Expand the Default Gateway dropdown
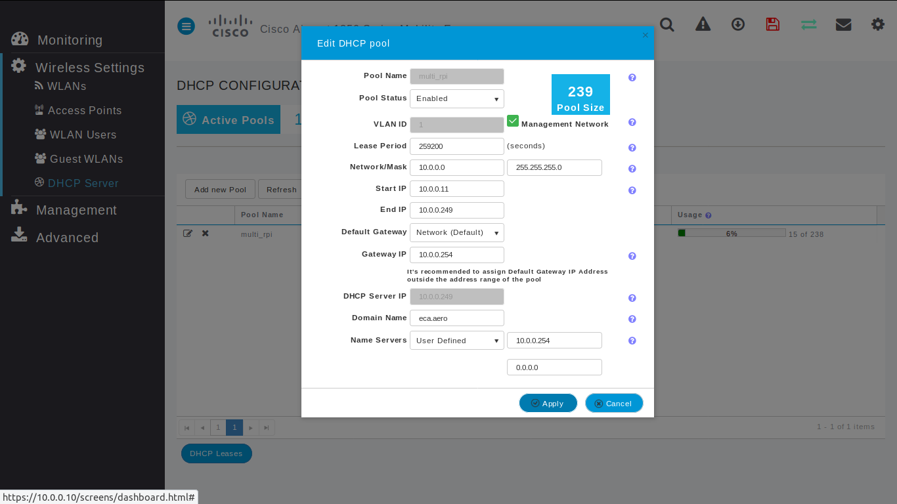Screen dimensions: 897x504 (456, 233)
